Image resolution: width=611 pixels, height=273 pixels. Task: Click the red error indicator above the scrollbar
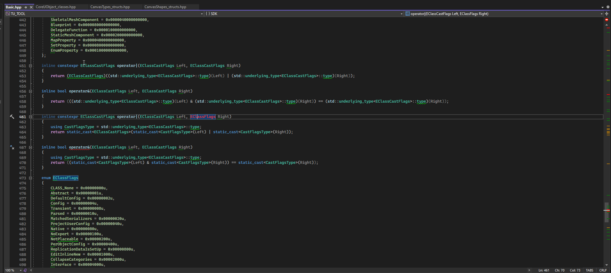tap(606, 19)
